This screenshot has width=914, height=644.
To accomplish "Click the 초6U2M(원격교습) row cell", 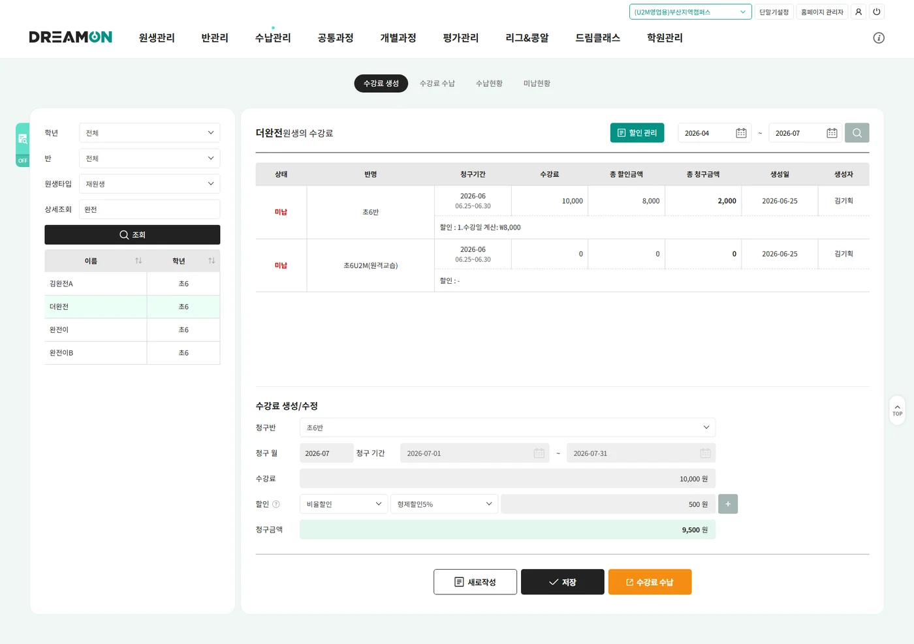I will [x=370, y=266].
